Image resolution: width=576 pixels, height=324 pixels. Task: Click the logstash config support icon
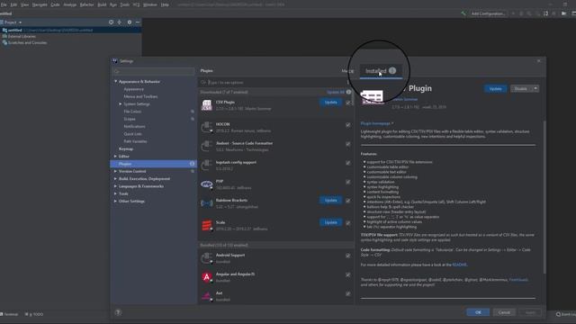pyautogui.click(x=207, y=166)
